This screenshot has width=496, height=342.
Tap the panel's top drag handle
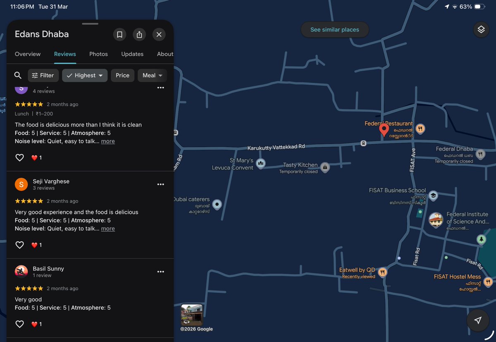click(x=90, y=24)
